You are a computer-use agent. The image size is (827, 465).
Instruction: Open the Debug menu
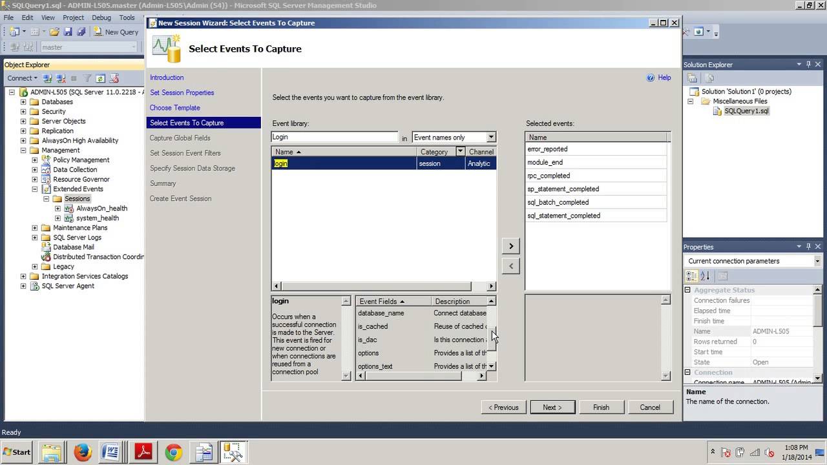click(x=101, y=17)
